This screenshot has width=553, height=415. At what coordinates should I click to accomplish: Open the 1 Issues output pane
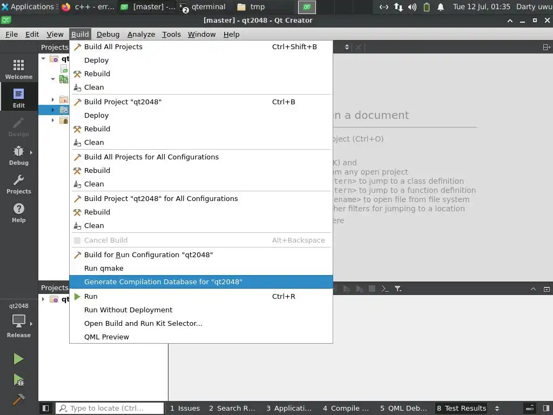(185, 409)
